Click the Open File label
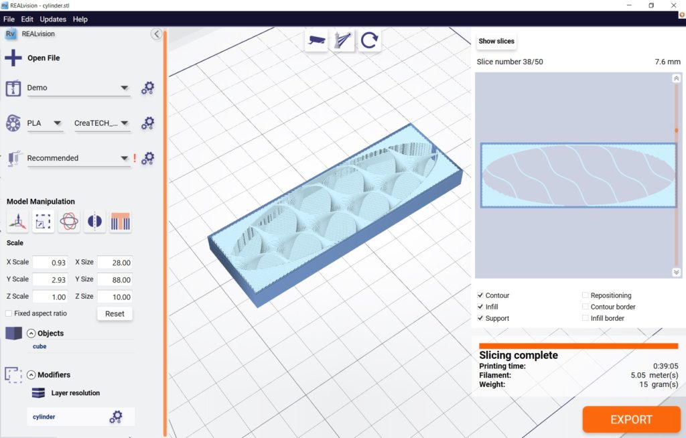The width and height of the screenshot is (686, 438). pos(44,58)
